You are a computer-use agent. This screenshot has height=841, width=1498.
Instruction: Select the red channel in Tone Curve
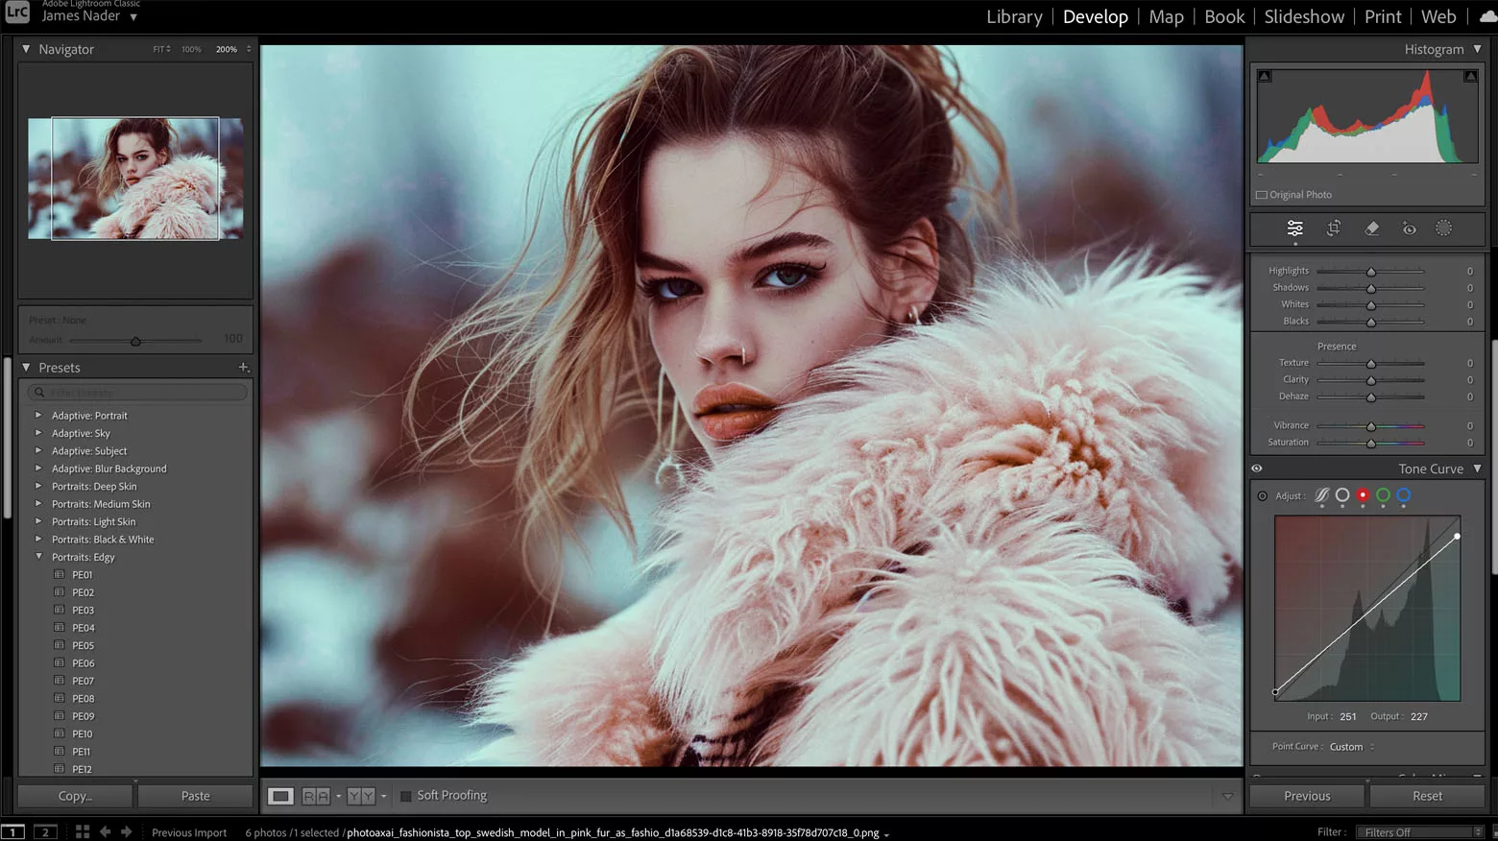click(x=1362, y=496)
